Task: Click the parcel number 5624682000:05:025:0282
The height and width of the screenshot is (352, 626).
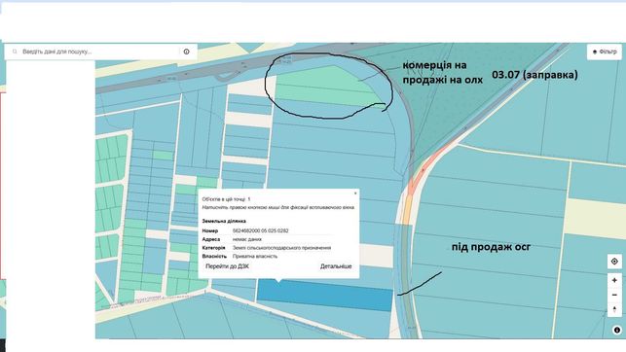Action: click(x=260, y=230)
